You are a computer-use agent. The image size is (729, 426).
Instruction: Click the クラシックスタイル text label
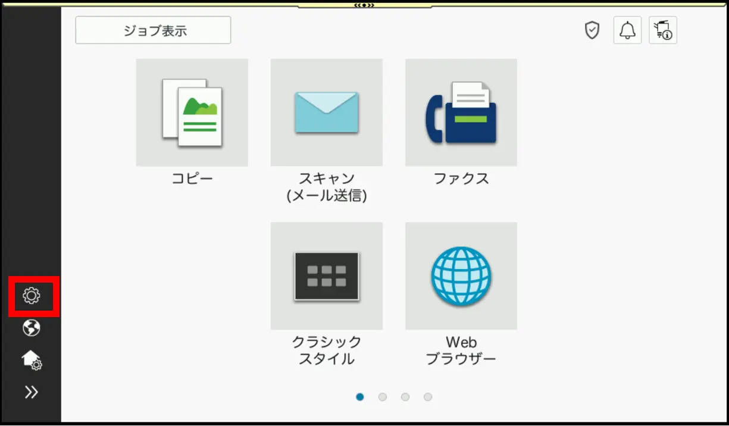point(326,350)
